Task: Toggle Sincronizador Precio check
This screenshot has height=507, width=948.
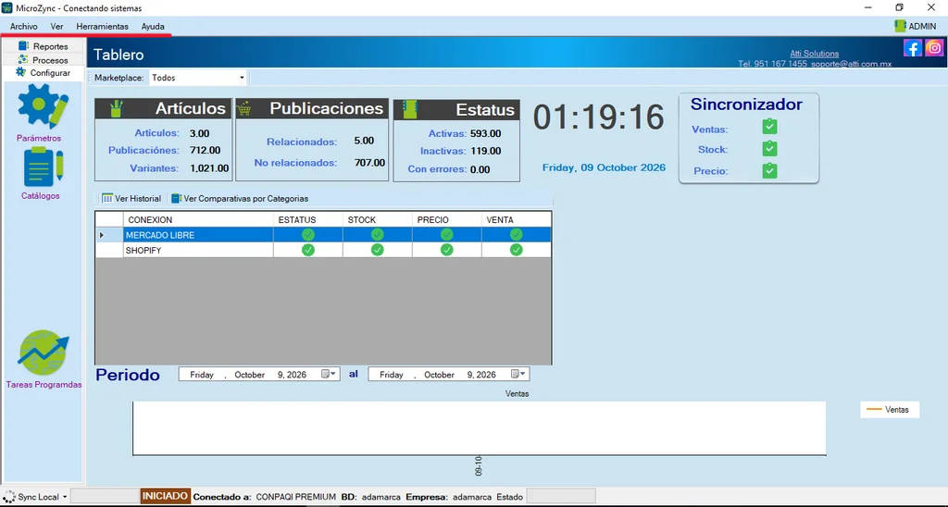Action: pyautogui.click(x=769, y=170)
